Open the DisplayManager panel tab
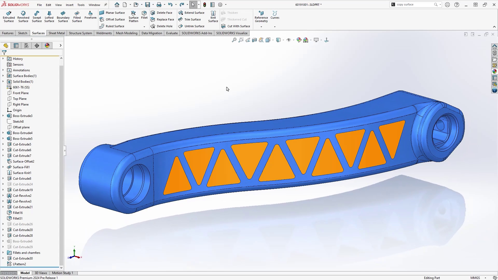 (x=47, y=45)
